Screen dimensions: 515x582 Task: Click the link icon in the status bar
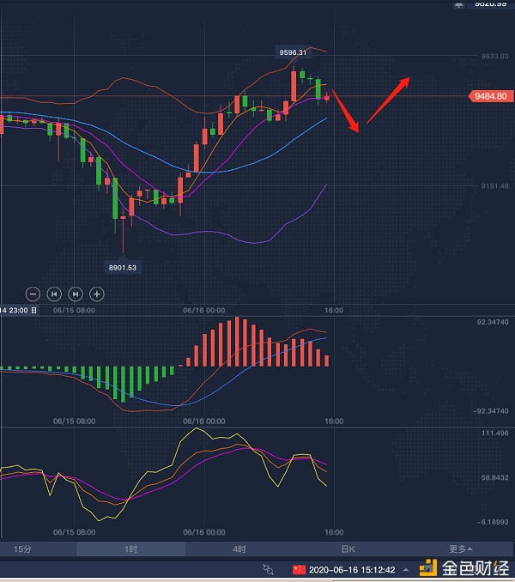(x=269, y=569)
